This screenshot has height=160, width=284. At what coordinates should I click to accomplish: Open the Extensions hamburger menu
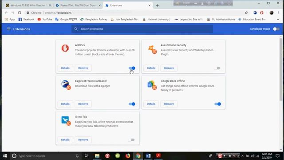tap(9, 29)
